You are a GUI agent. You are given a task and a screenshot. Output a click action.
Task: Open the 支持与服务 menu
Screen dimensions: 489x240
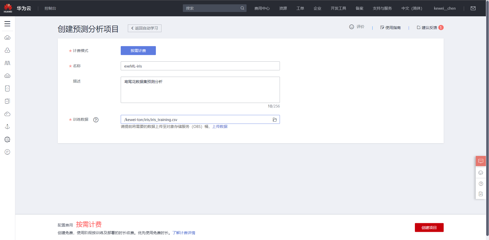(382, 8)
